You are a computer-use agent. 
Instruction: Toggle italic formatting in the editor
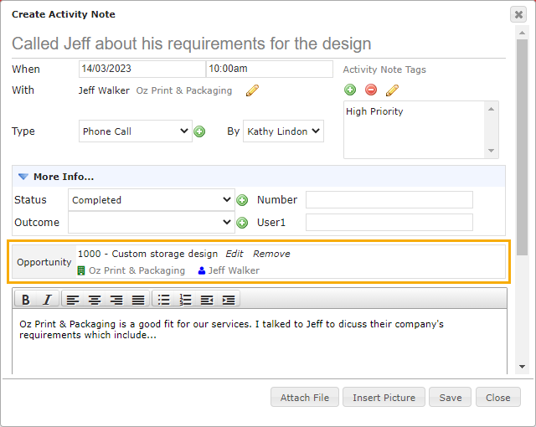[x=47, y=300]
